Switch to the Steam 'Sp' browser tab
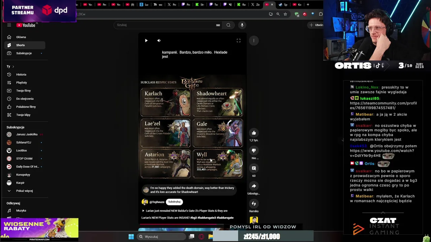Image resolution: width=431 pixels, height=242 pixels. 284,4
